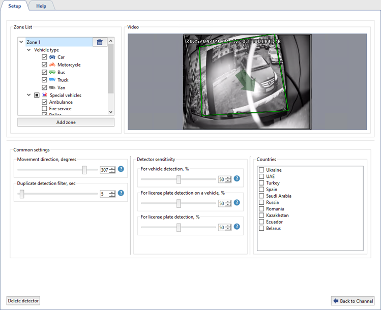Click help icon for plate detection on vehicle
This screenshot has width=381, height=310.
point(237,203)
